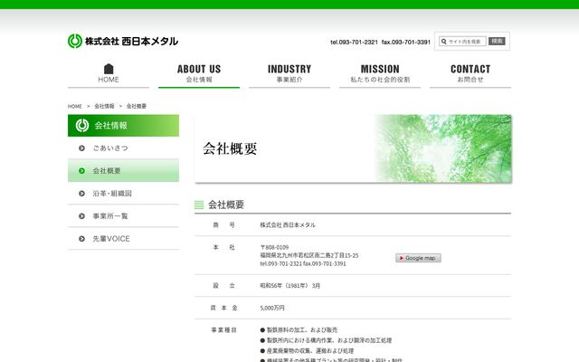Select 会社概要 in the sidebar
Screen dimensions: 579x362
click(x=123, y=171)
